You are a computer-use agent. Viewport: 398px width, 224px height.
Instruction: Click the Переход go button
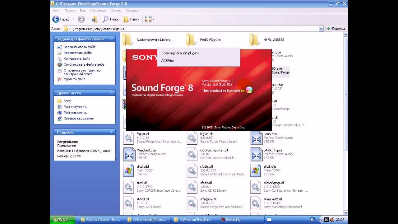336,29
